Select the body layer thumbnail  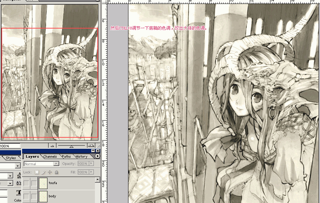pos(43,197)
